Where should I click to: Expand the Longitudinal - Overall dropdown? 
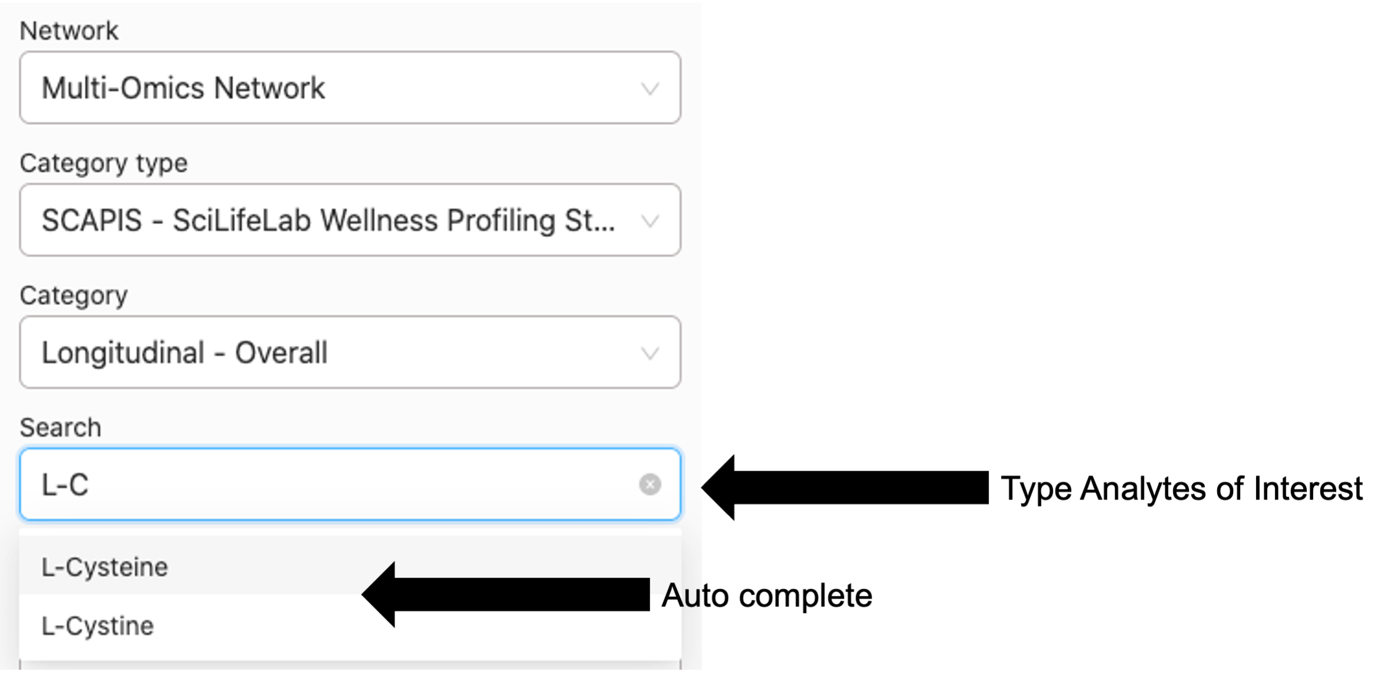(x=330, y=352)
